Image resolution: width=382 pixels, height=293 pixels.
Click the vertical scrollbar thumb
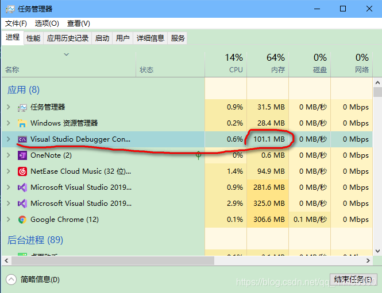(377, 92)
